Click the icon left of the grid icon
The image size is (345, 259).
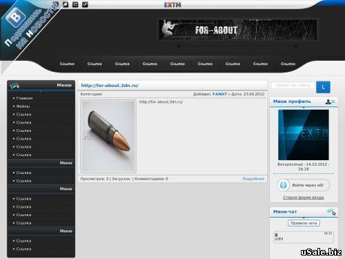tap(66, 4)
